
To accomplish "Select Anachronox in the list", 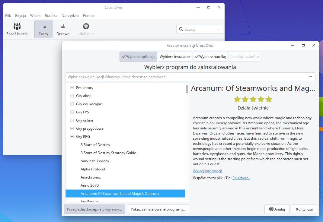I will pyautogui.click(x=125, y=177).
